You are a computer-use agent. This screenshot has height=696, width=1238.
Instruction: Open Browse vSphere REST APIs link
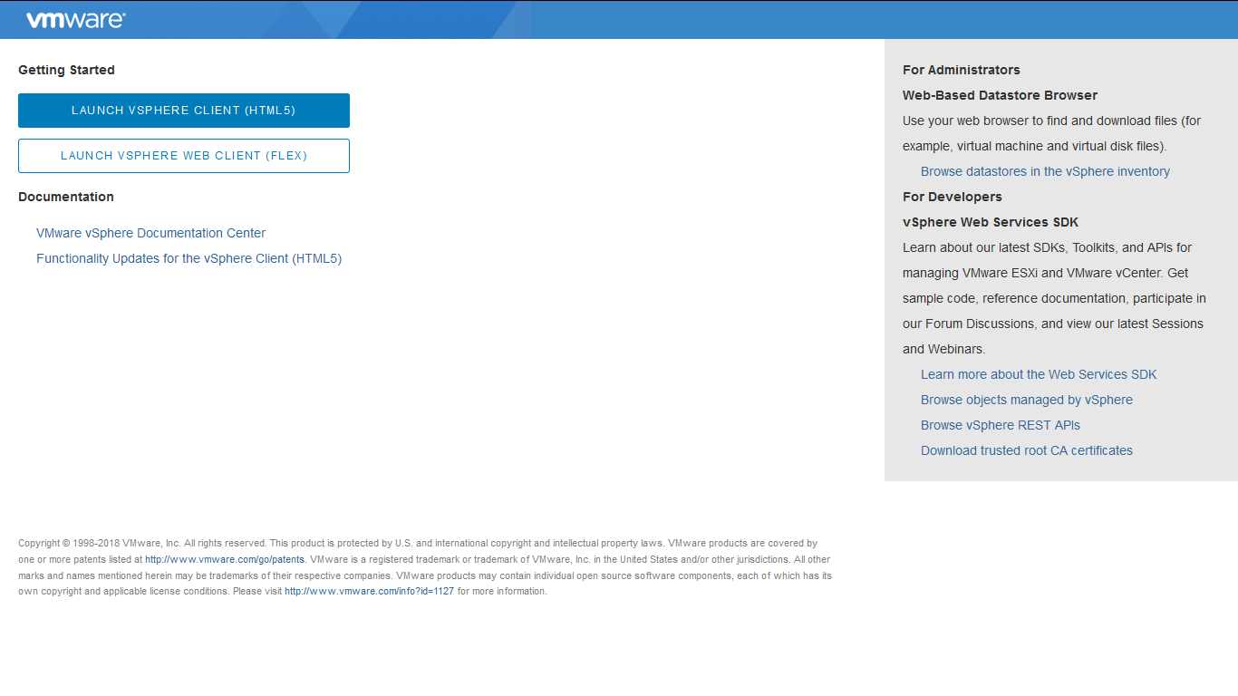[x=1000, y=425]
